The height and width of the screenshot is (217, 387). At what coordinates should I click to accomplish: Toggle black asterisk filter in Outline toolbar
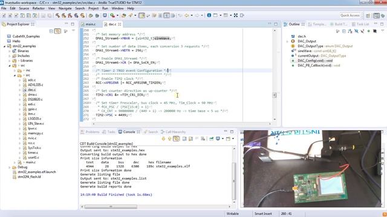pyautogui.click(x=375, y=31)
